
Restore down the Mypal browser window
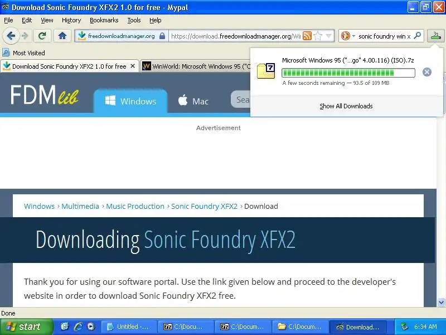coord(425,7)
